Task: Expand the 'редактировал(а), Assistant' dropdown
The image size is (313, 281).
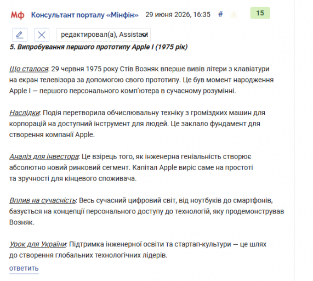Action: (x=104, y=35)
